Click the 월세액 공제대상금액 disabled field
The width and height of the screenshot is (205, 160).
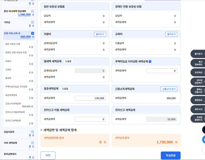[x=90, y=71]
